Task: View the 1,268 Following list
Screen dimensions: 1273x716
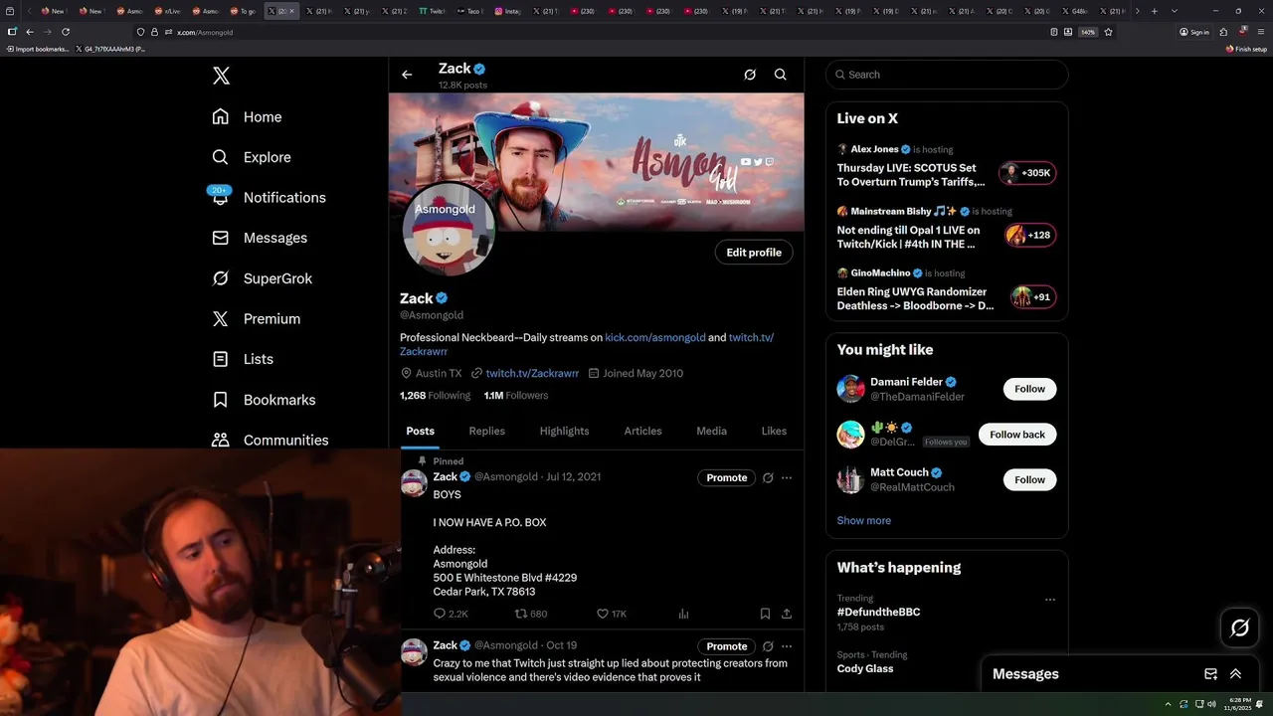Action: 435,395
